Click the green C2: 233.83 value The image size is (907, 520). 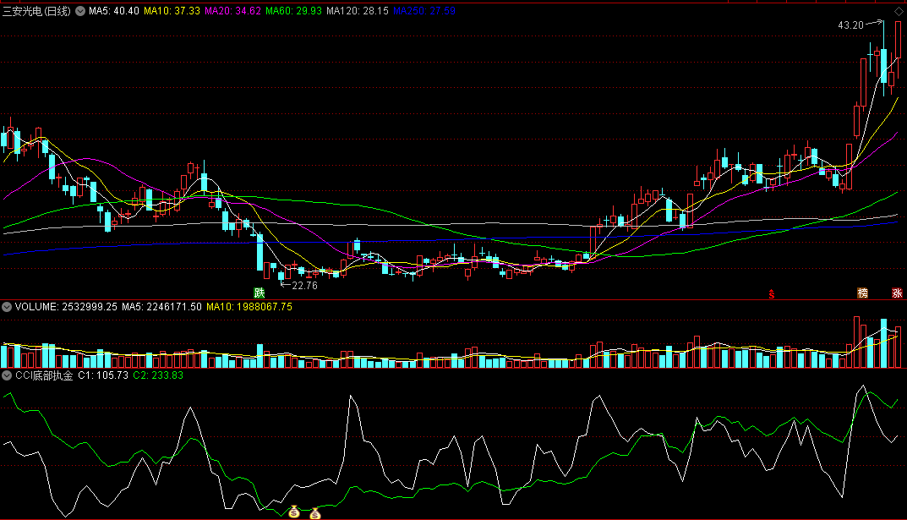[158, 375]
